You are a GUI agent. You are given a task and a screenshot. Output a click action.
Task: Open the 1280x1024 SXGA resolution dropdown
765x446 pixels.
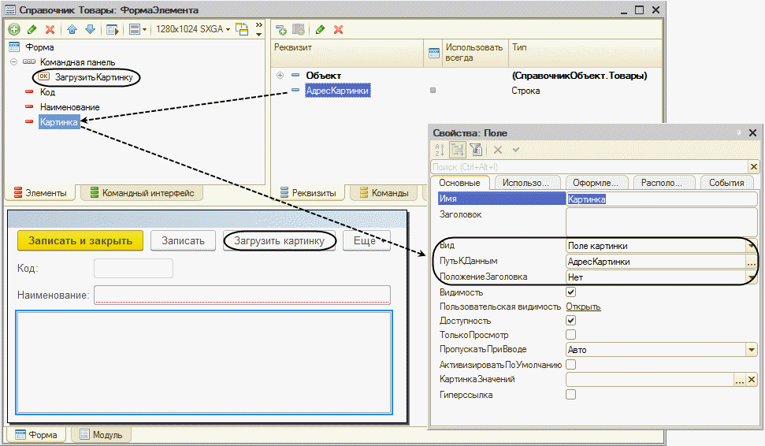click(x=193, y=29)
